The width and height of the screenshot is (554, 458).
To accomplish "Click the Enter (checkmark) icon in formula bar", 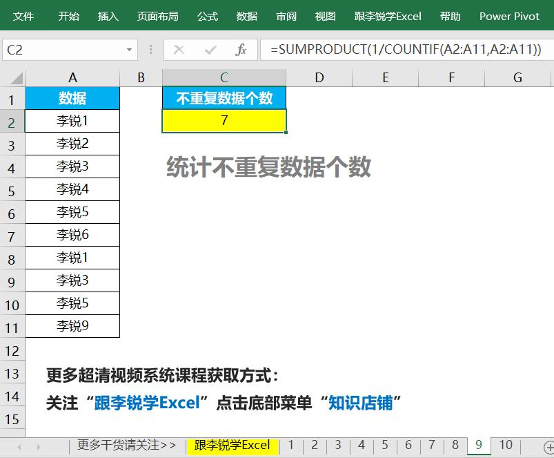I will tap(209, 50).
